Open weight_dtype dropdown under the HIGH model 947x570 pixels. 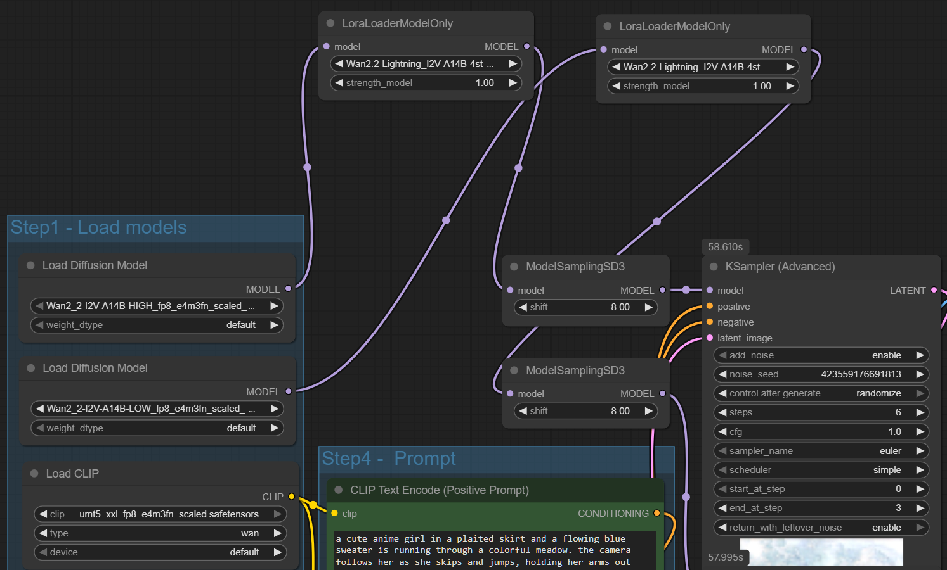(x=157, y=325)
